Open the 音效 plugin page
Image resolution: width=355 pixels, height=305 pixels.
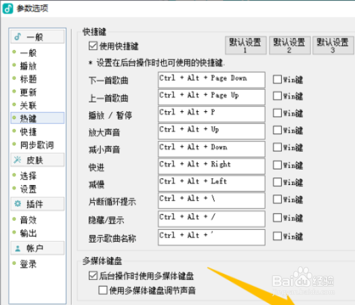pyautogui.click(x=28, y=220)
